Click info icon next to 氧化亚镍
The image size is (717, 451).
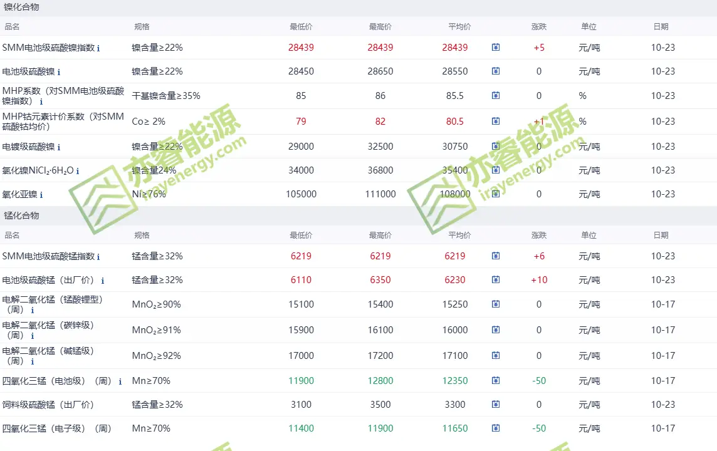coord(41,195)
